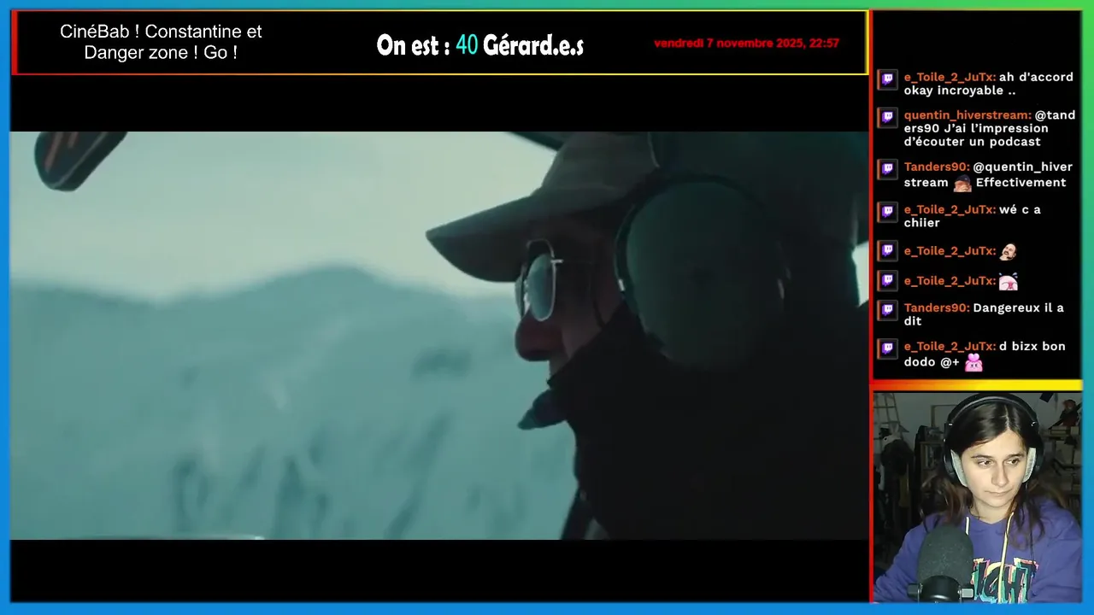
Task: Open e_Toile_2_JuTx's name on "ah d'accord" message
Action: tap(950, 77)
